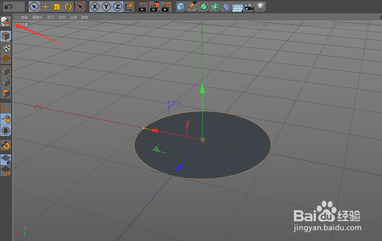Open the 面板 viewport menu
This screenshot has width=382, height=241.
point(84,17)
